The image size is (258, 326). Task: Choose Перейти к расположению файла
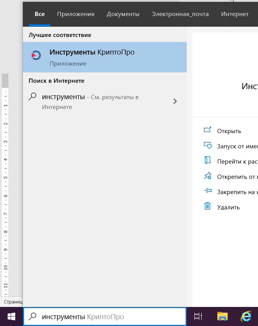pos(237,162)
